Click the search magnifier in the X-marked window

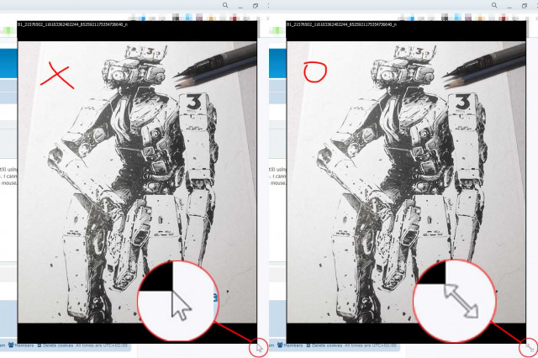pyautogui.click(x=225, y=5)
